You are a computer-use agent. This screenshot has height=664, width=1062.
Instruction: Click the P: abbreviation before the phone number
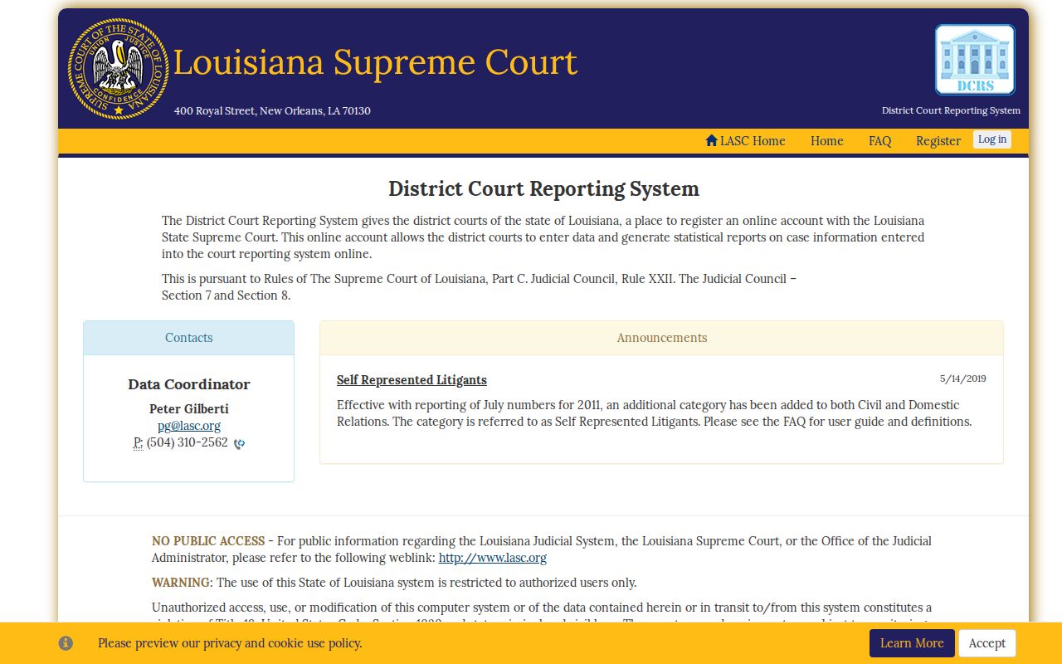pos(139,442)
